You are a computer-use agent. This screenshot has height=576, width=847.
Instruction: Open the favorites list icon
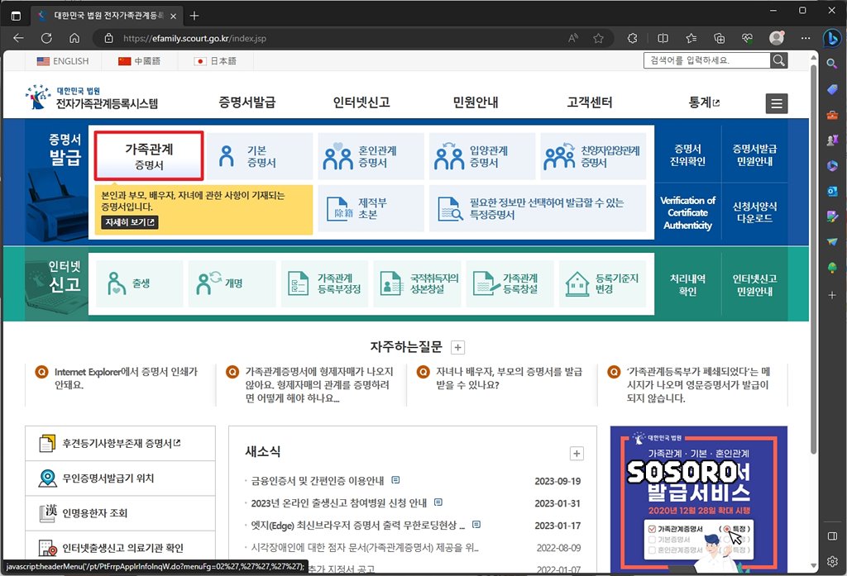tap(691, 38)
